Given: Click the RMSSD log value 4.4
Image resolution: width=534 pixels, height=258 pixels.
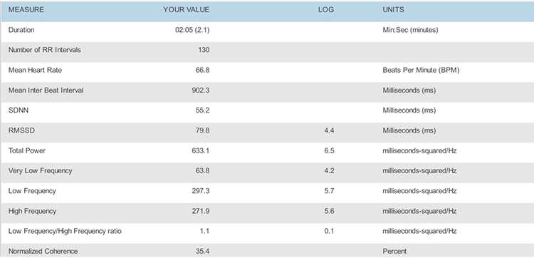Looking at the screenshot, I should tap(330, 130).
